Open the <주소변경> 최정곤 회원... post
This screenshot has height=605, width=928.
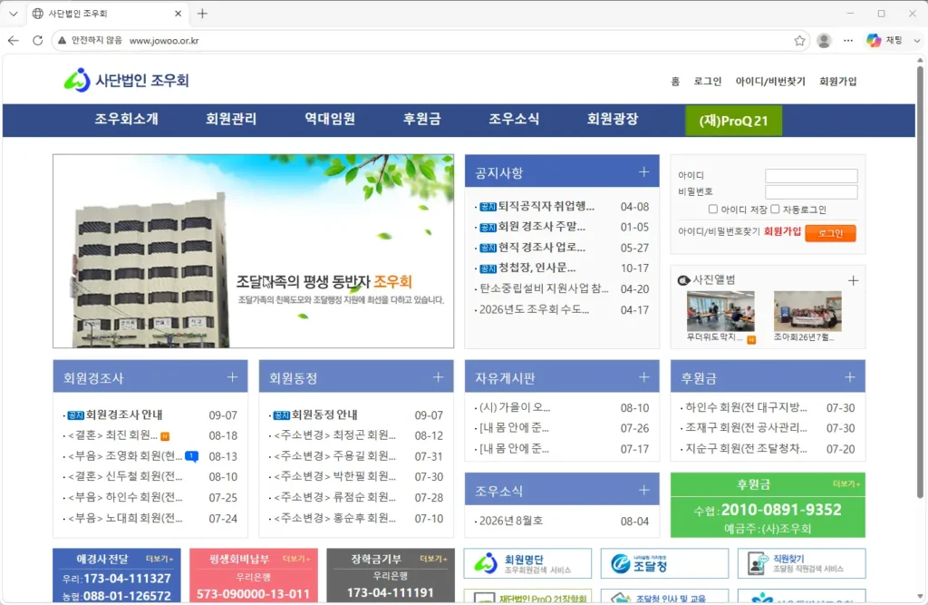point(334,435)
